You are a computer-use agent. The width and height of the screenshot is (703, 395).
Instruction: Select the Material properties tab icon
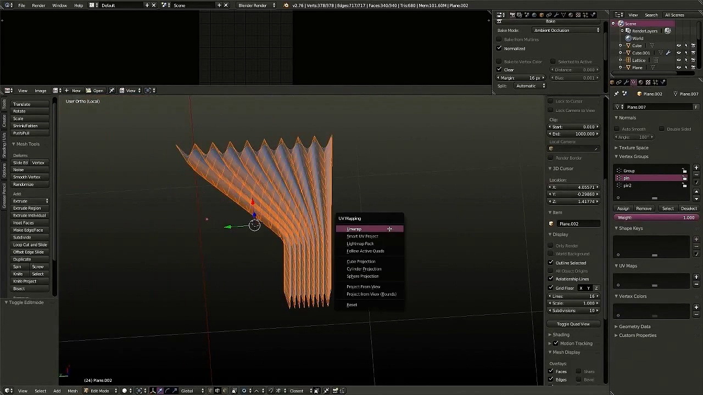[x=640, y=82]
